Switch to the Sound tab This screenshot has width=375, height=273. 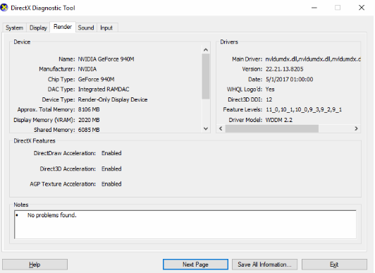point(86,28)
